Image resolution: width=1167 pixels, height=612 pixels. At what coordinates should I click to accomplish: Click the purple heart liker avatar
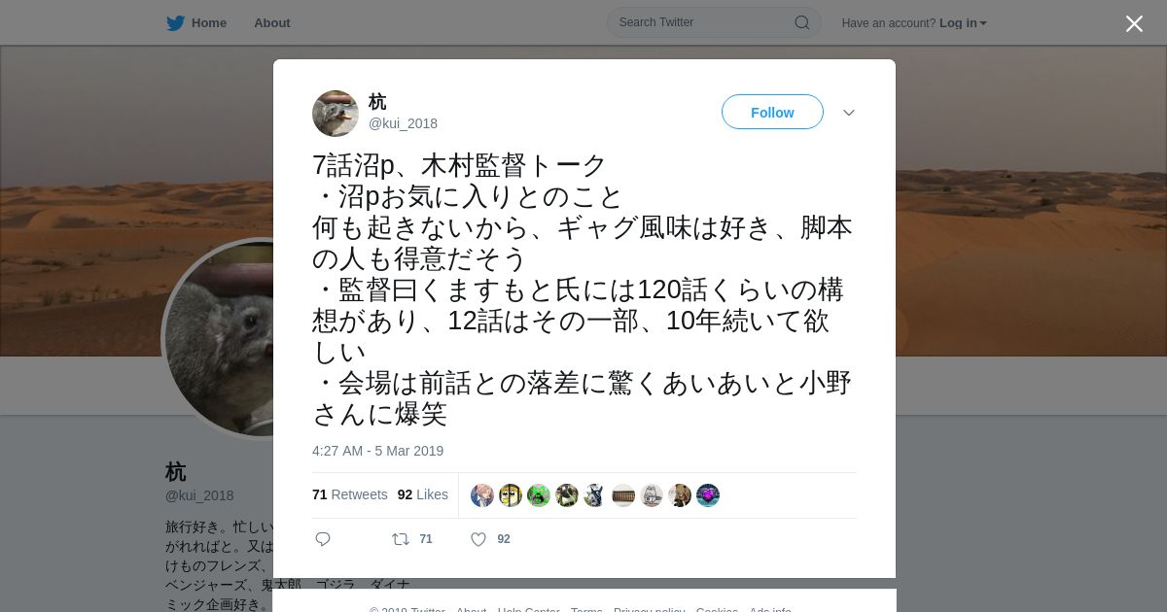[x=708, y=495]
